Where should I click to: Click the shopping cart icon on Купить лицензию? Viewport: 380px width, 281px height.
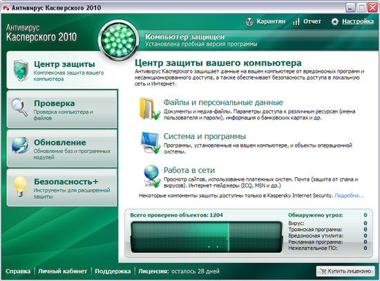(323, 271)
